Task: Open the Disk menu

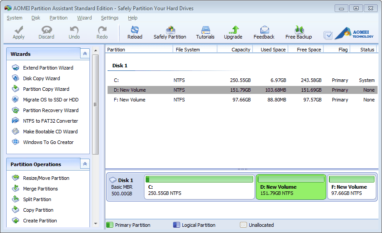Action: pyautogui.click(x=36, y=18)
